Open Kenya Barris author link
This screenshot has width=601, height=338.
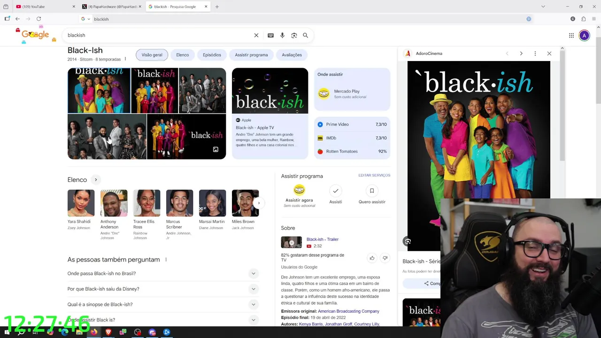(x=310, y=324)
